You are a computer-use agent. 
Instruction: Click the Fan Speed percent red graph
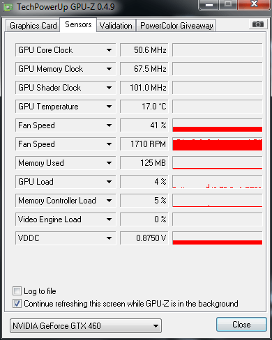218,125
